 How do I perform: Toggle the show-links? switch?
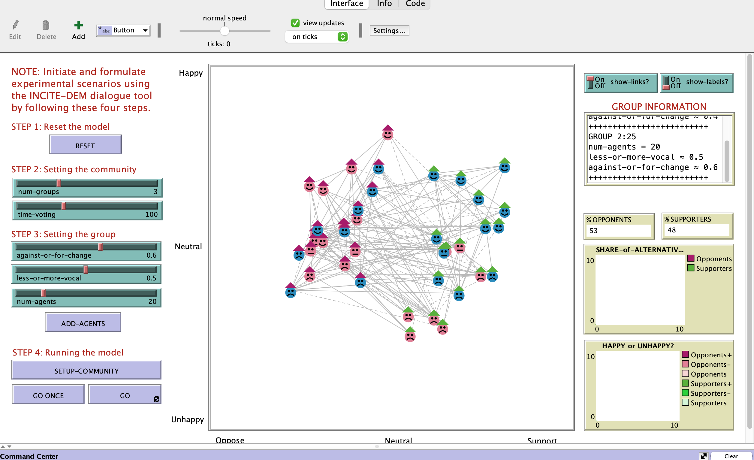591,83
